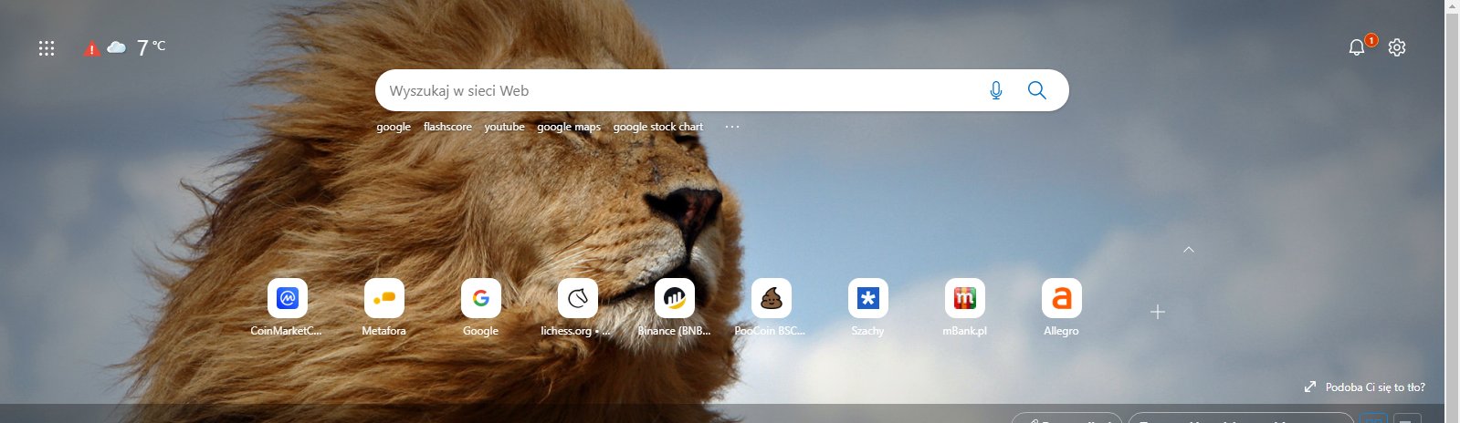
Task: Click the magnifier search button
Action: point(1037,90)
